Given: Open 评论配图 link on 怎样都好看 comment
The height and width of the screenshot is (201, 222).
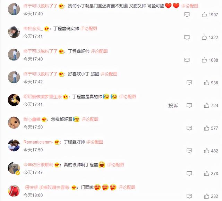Looking at the screenshot, I should point(90,119).
